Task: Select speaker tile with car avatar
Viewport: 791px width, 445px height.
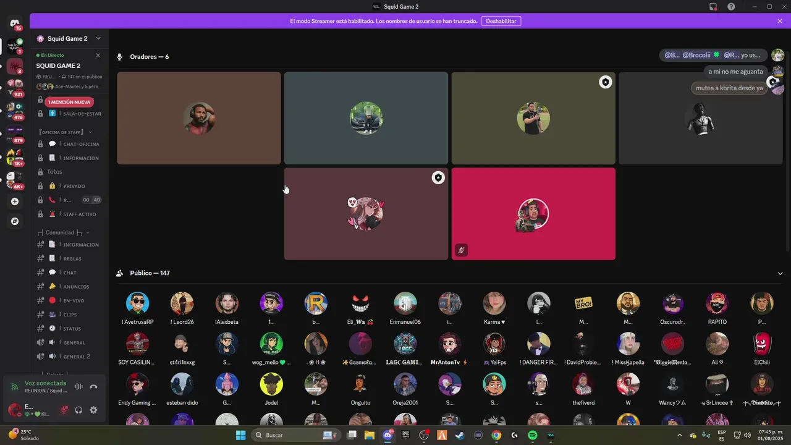Action: (366, 118)
